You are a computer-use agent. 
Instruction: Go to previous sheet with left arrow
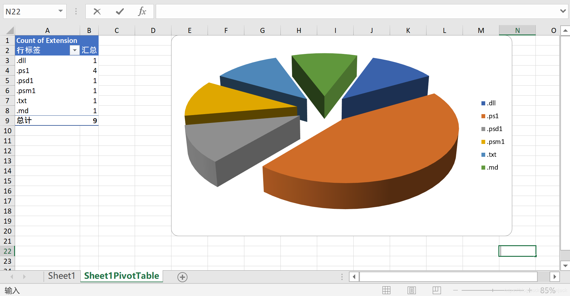(x=12, y=277)
